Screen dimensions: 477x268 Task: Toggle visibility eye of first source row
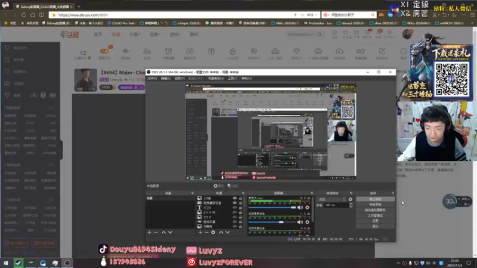(234, 198)
